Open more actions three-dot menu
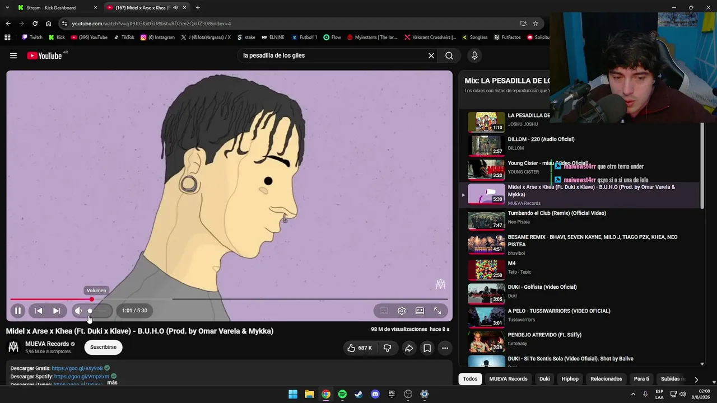 pyautogui.click(x=445, y=348)
